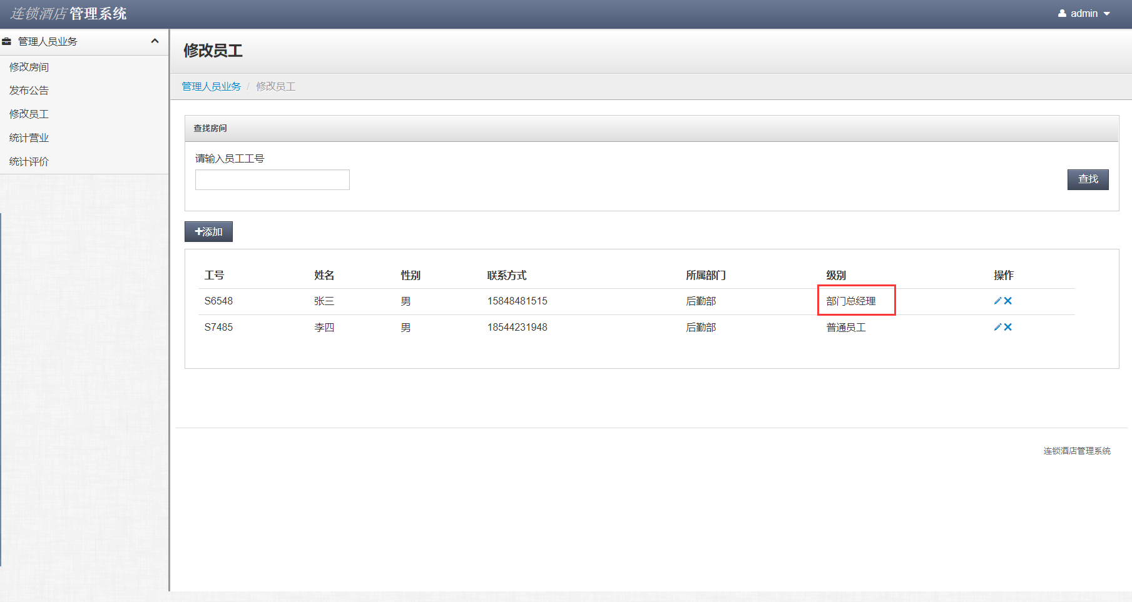Click the name cell 李四
This screenshot has width=1132, height=602.
(324, 328)
